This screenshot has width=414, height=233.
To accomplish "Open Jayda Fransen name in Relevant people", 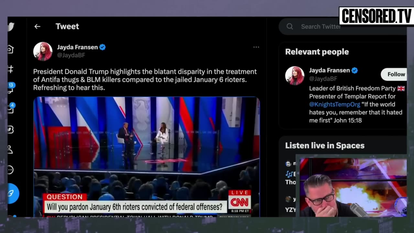I will click(x=329, y=71).
